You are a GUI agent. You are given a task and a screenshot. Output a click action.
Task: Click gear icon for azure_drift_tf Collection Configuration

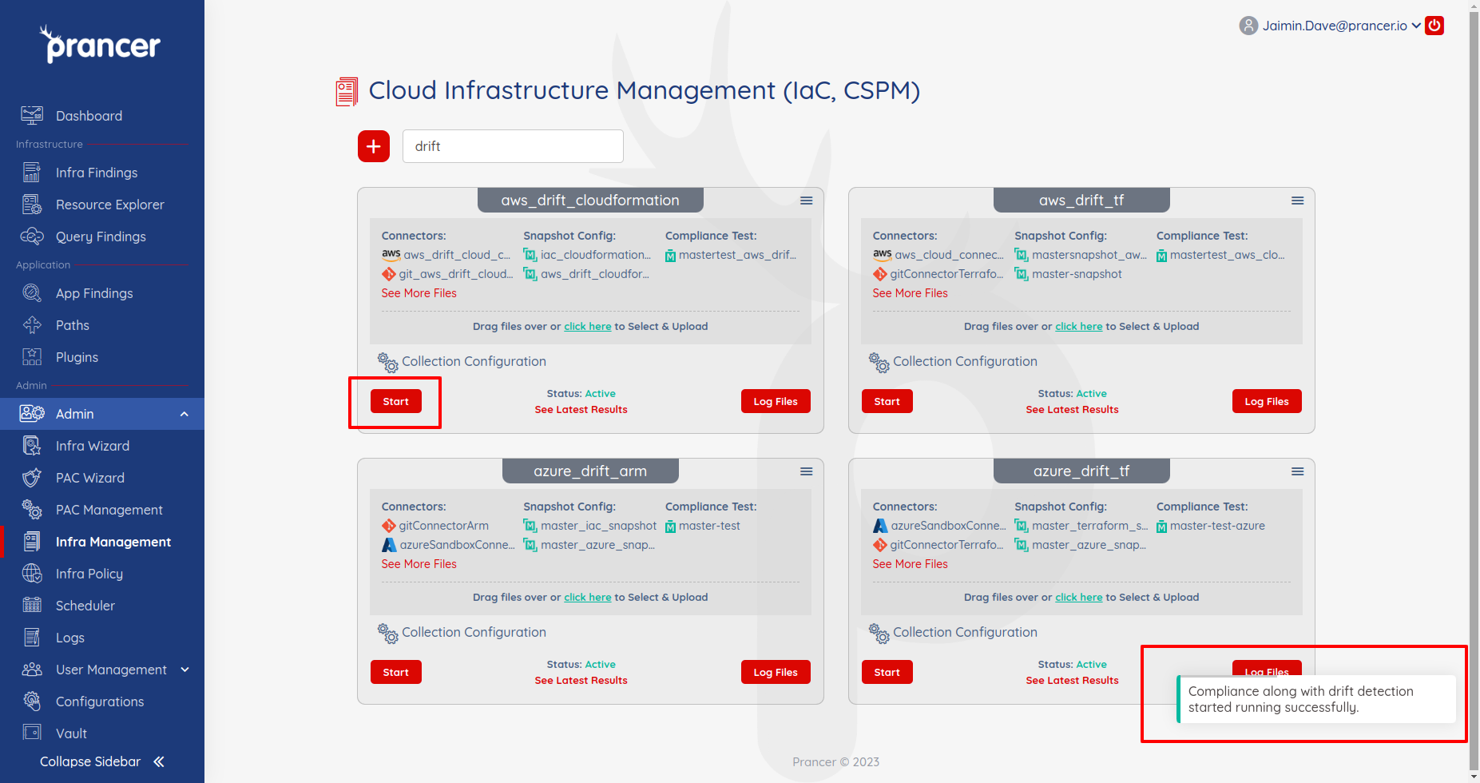879,634
